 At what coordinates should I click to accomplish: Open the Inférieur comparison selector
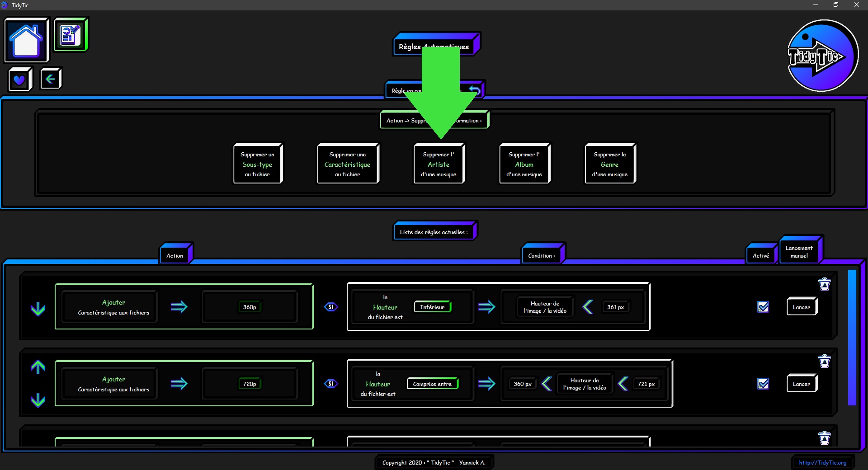[x=433, y=307]
